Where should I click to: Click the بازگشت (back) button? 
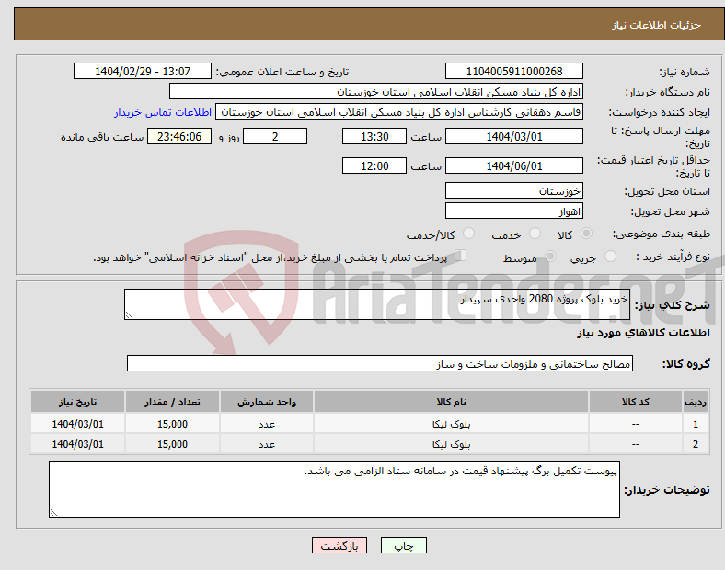tap(339, 545)
